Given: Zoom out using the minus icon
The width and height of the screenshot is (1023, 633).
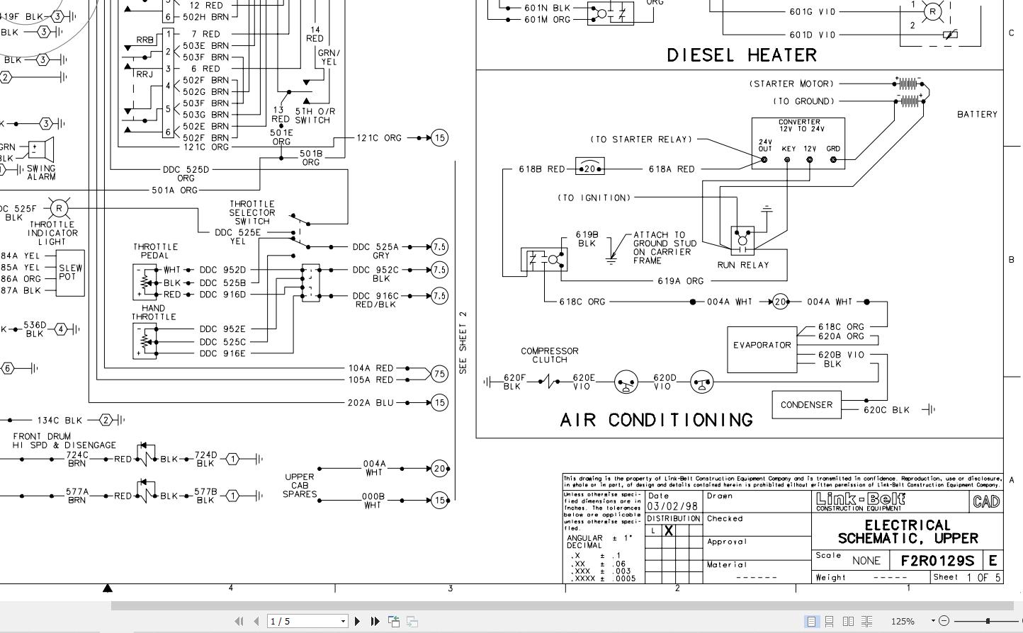Looking at the screenshot, I should (945, 621).
